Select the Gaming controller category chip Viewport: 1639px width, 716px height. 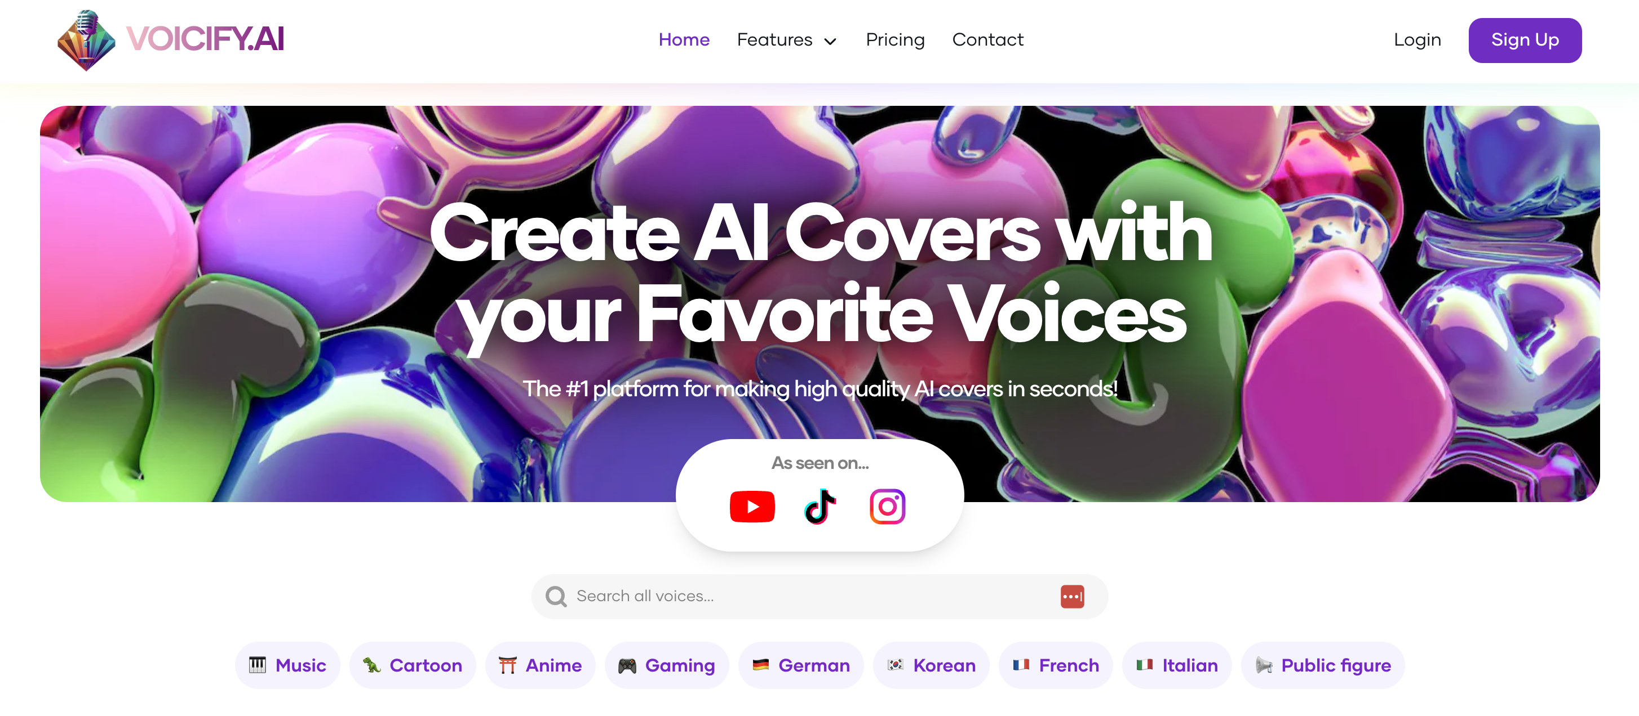point(666,665)
